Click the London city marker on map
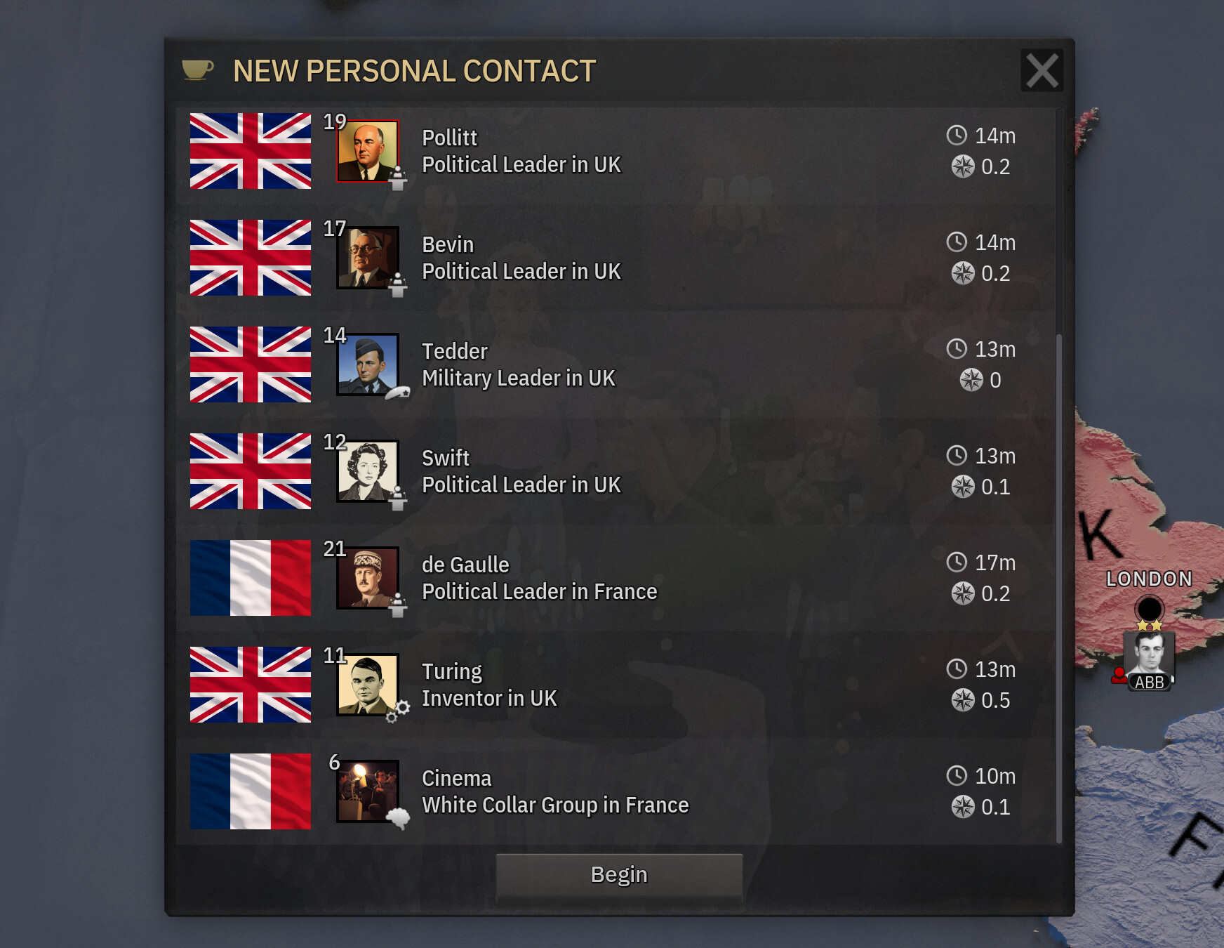The width and height of the screenshot is (1224, 948). click(x=1150, y=609)
